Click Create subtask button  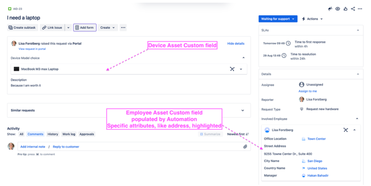pos(22,27)
